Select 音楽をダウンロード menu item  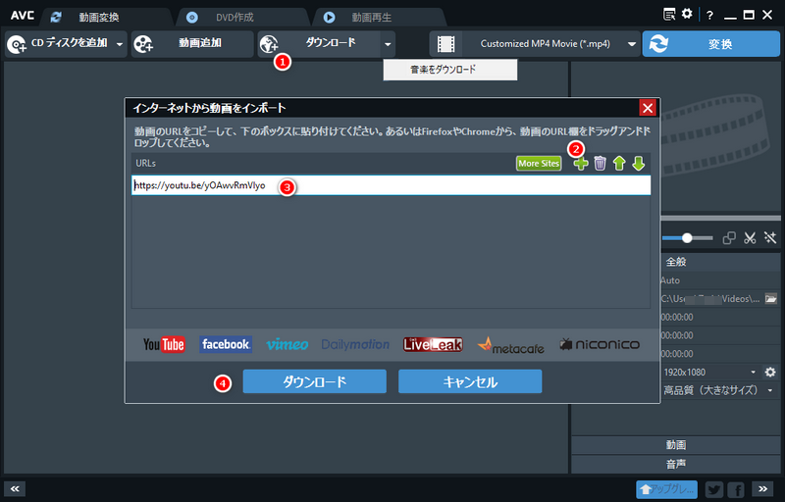(450, 70)
